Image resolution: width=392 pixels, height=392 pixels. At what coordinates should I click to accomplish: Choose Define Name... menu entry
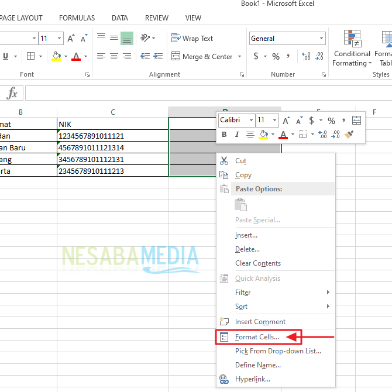pos(276,365)
